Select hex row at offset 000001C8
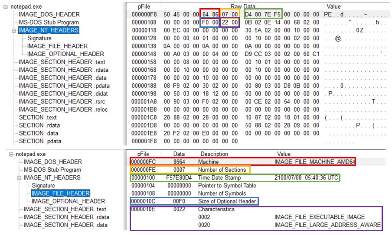The width and height of the screenshot is (392, 235). click(258, 118)
